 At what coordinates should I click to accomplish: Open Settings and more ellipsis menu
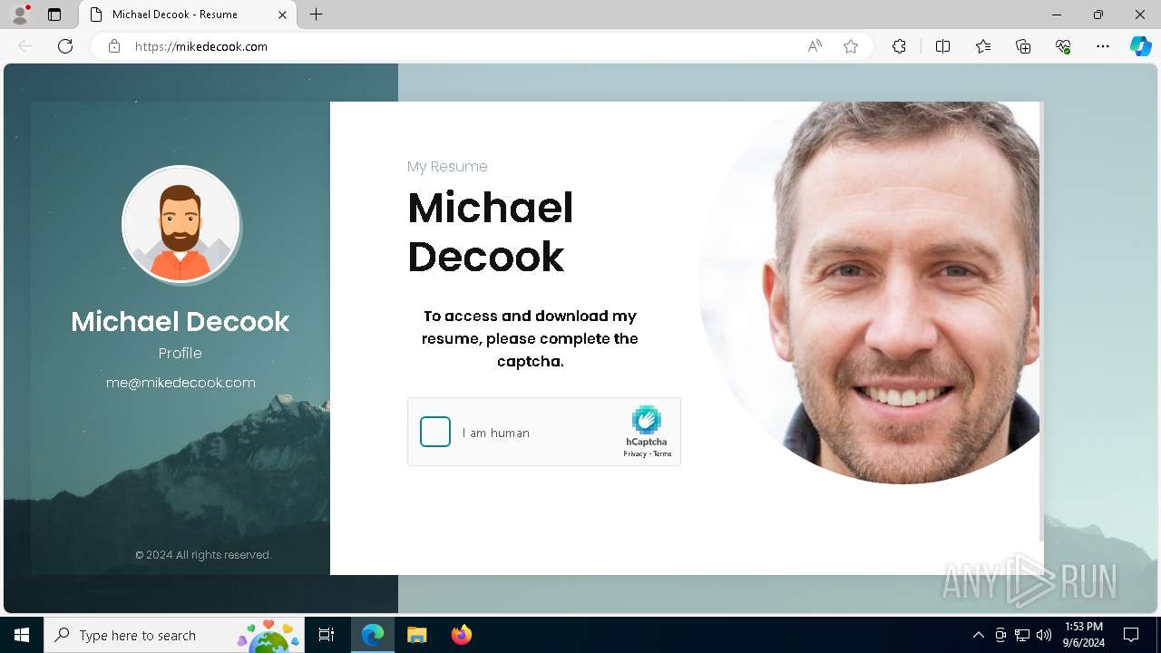(x=1103, y=46)
